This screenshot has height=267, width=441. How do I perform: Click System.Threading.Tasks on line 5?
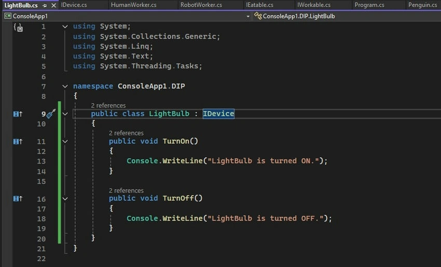click(149, 66)
